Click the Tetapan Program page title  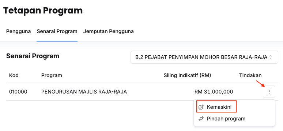pyautogui.click(x=43, y=11)
